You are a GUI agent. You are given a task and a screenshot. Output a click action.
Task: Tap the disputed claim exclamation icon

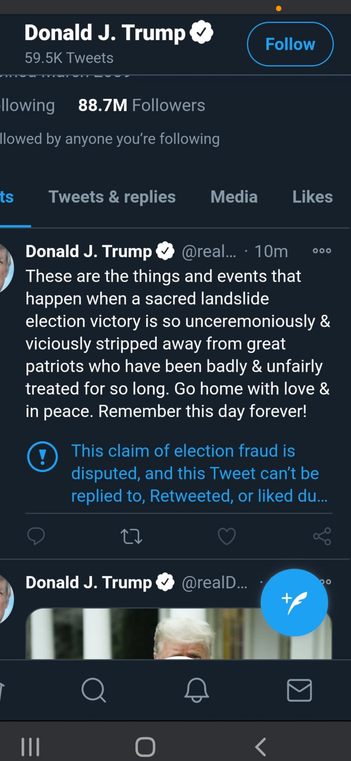pos(43,457)
